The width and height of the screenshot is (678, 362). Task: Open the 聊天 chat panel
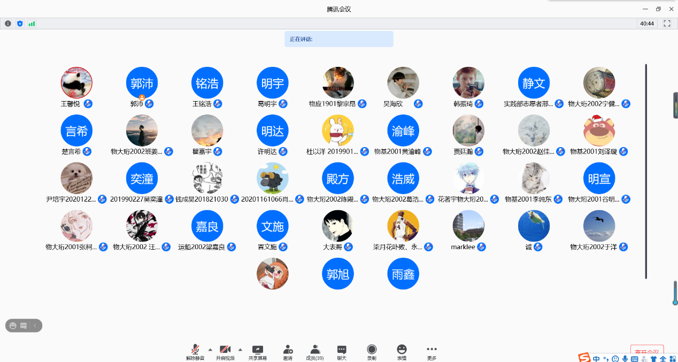pyautogui.click(x=342, y=350)
